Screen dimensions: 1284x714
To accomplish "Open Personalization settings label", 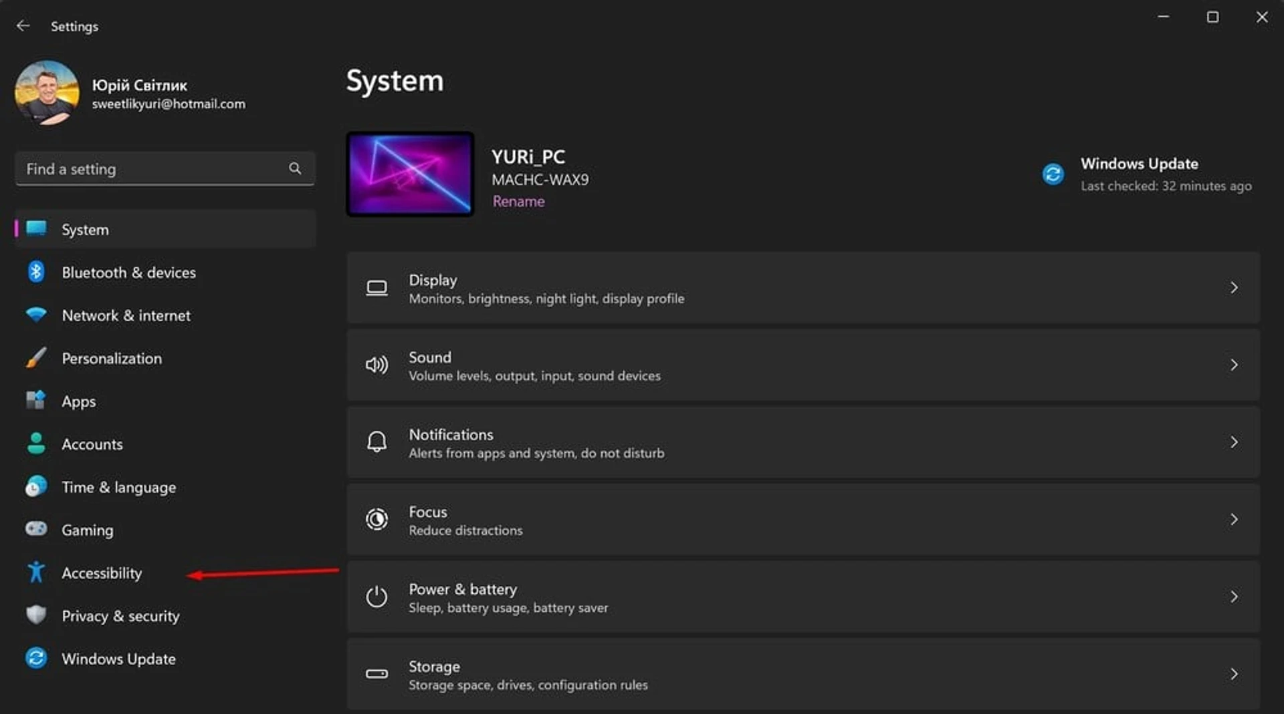I will pyautogui.click(x=112, y=358).
